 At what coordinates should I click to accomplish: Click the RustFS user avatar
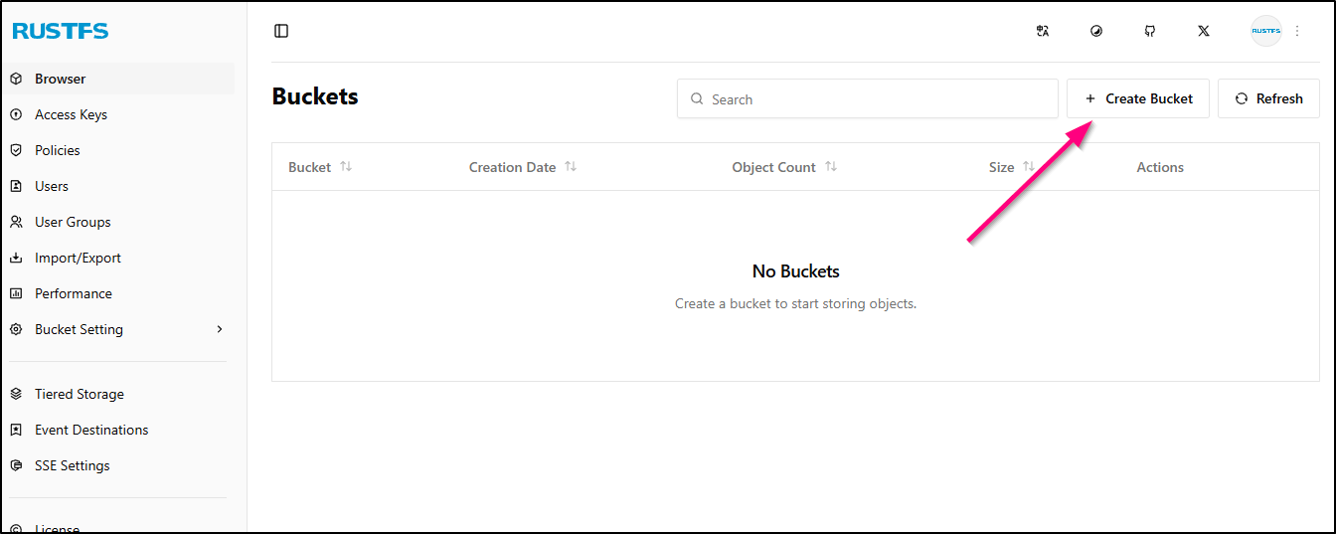(x=1265, y=31)
